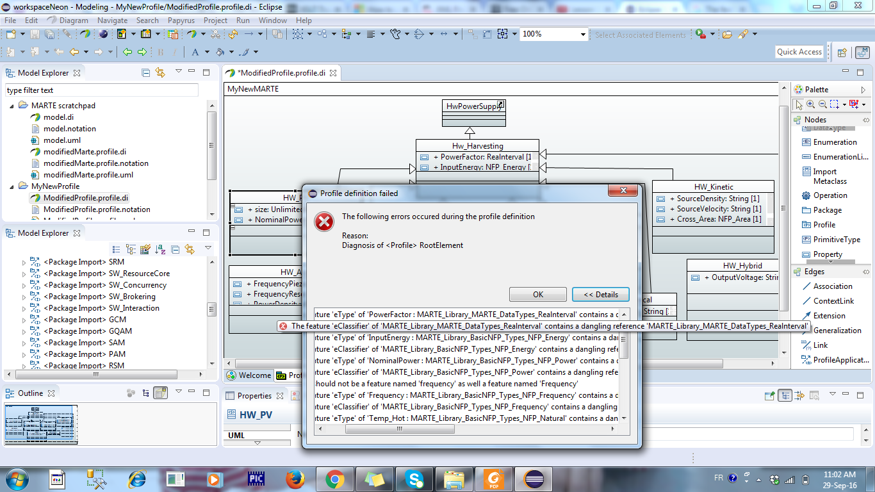
Task: Expand the Package Import PAM node
Action: click(x=24, y=354)
